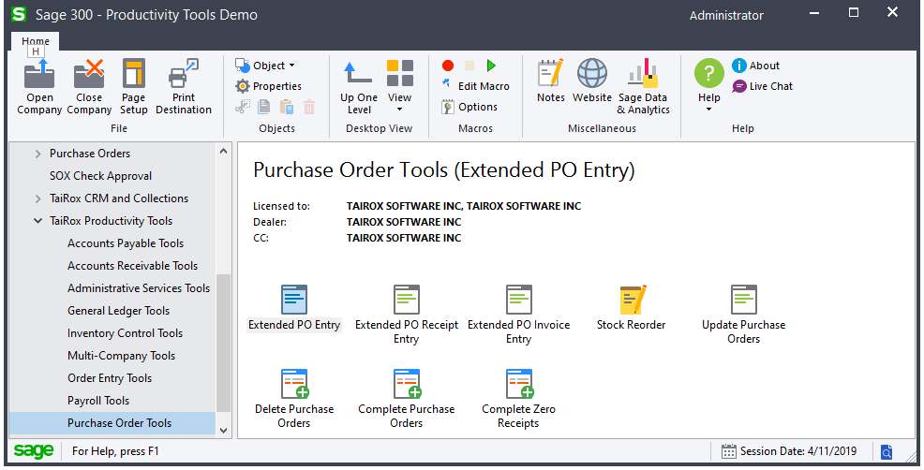Choose Print Destination

[184, 86]
